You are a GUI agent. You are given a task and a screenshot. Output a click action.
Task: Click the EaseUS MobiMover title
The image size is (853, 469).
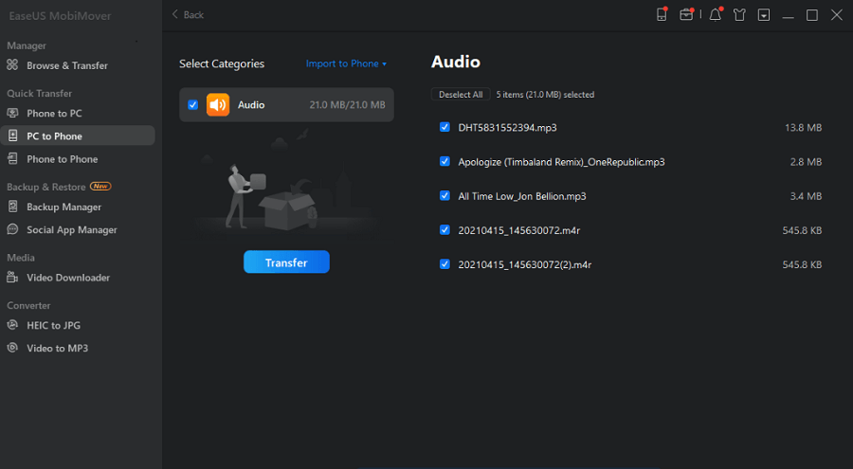pos(60,16)
